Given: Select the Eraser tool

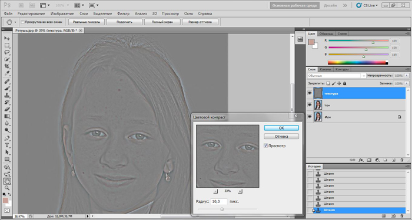Looking at the screenshot, I should tap(7, 109).
